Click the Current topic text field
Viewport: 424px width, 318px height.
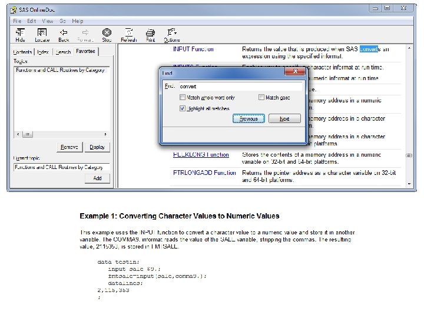click(62, 167)
